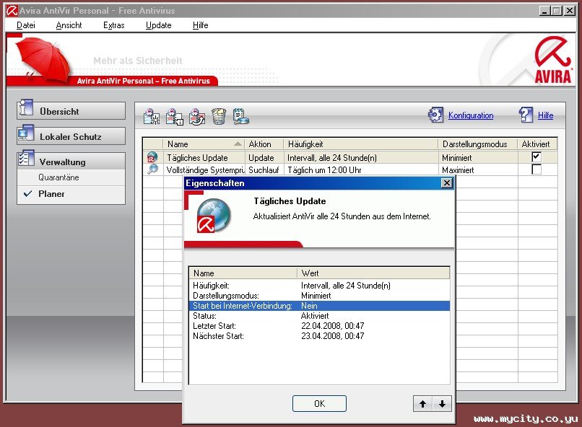The image size is (582, 427).
Task: Minimize the Avira main window
Action: point(544,11)
